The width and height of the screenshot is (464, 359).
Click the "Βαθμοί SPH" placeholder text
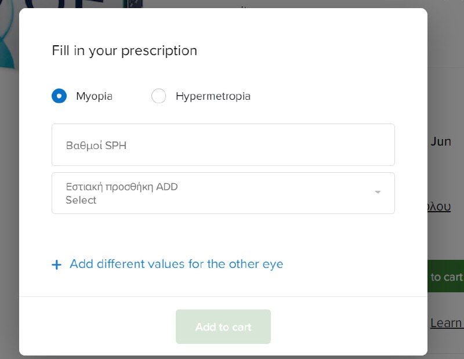pyautogui.click(x=96, y=146)
